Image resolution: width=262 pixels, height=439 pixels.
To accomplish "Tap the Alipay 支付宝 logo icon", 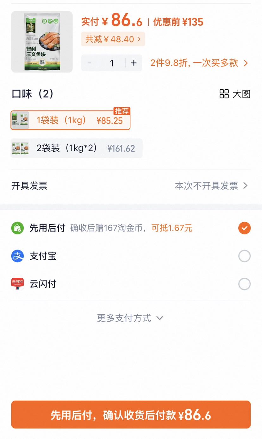I will [x=18, y=256].
